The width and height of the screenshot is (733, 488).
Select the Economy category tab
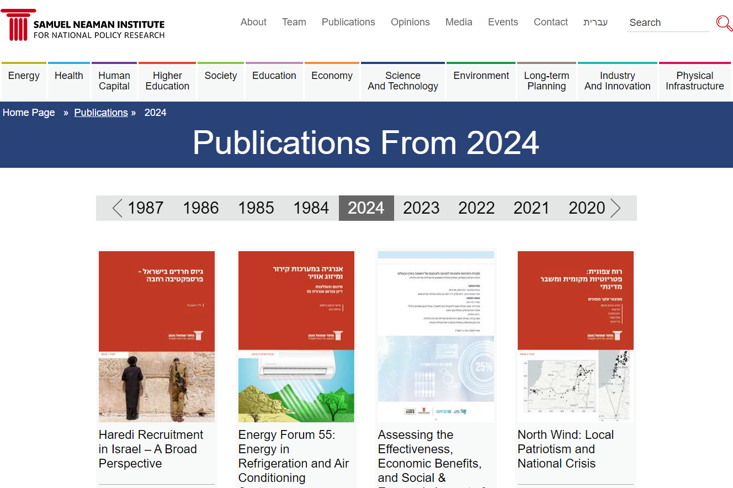point(332,81)
